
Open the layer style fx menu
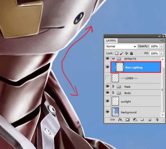pyautogui.click(x=120, y=120)
